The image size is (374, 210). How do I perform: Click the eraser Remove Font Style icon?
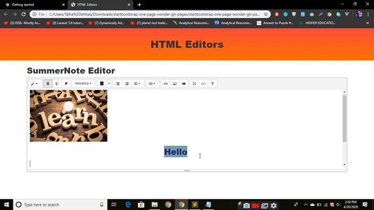66,83
